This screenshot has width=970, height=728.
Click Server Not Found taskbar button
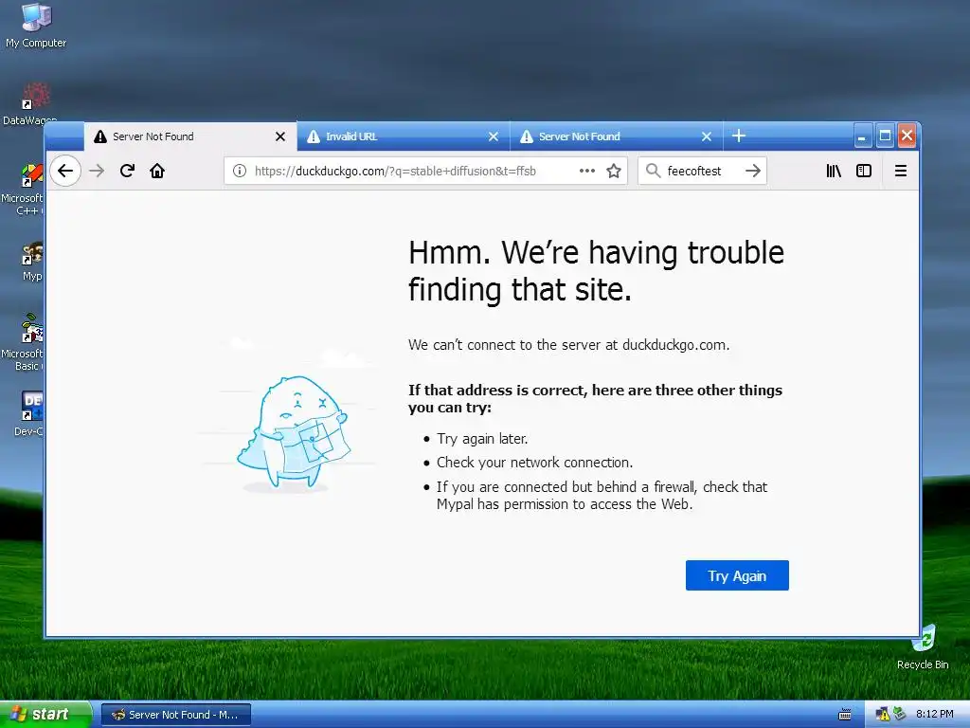(175, 715)
